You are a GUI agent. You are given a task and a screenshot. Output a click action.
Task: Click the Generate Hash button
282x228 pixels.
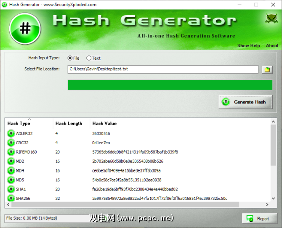point(245,102)
